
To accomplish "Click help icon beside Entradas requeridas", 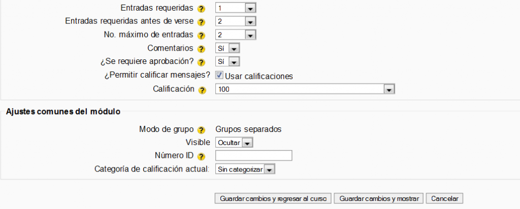I will [202, 9].
